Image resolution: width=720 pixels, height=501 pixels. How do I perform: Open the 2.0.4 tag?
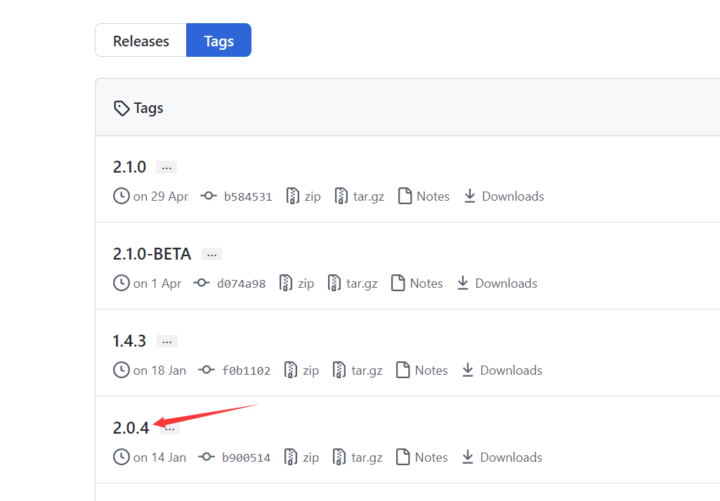coord(131,429)
